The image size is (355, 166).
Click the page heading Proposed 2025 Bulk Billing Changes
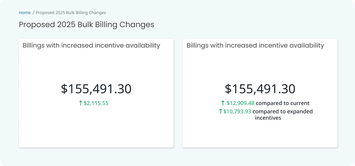coord(87,25)
